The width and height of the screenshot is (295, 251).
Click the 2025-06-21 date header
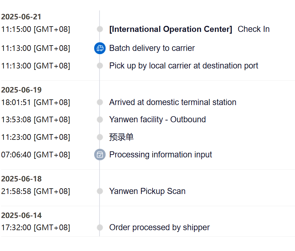[x=21, y=17]
